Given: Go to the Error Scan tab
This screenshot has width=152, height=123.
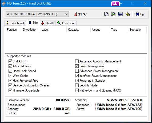Looking at the screenshot, I should tap(66, 23).
